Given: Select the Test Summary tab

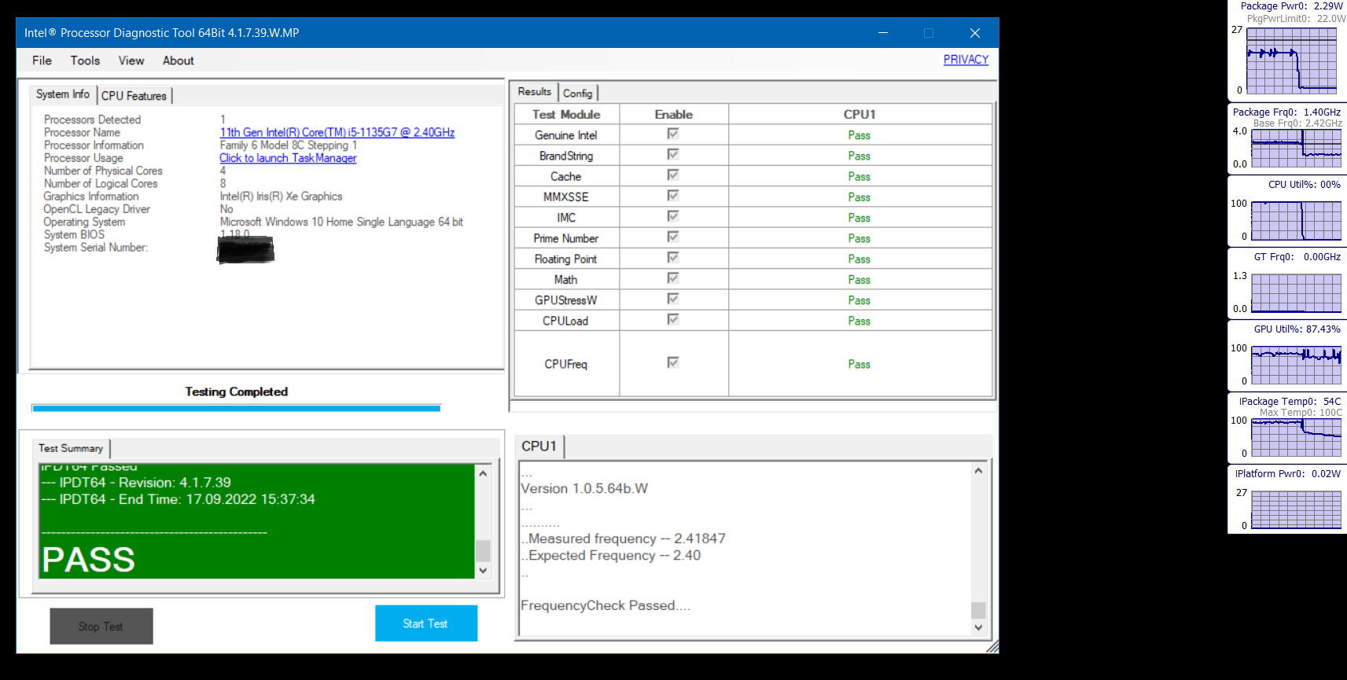Looking at the screenshot, I should pos(71,448).
